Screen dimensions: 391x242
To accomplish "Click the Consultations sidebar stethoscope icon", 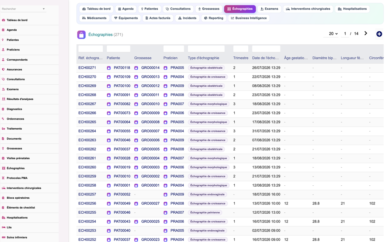I will pos(3,79).
